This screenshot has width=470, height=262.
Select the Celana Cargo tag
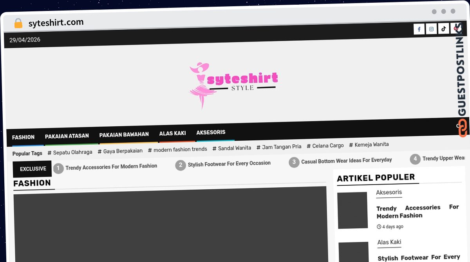325,145
